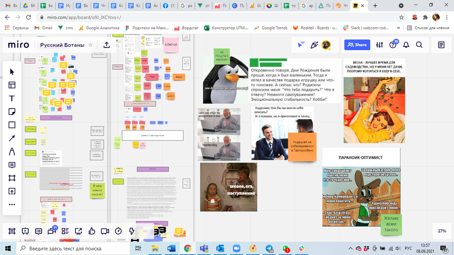Star the board Русский Ботаны
This screenshot has width=454, height=255.
pos(90,45)
